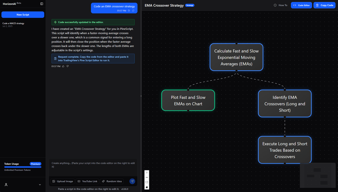Toggle the canvas interactivity lock icon

point(147,187)
